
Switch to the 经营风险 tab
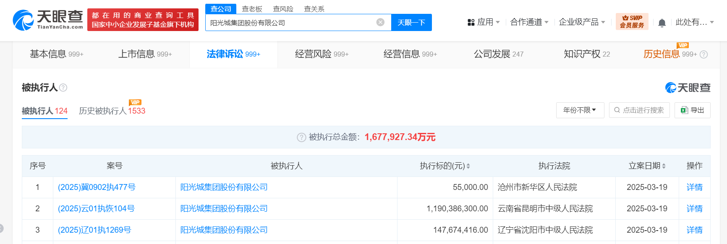[x=322, y=54]
